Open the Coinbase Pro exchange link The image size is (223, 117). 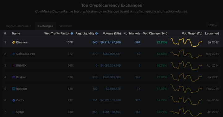click(x=25, y=54)
